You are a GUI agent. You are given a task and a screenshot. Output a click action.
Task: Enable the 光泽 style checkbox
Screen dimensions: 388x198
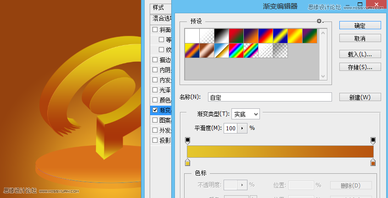(155, 90)
